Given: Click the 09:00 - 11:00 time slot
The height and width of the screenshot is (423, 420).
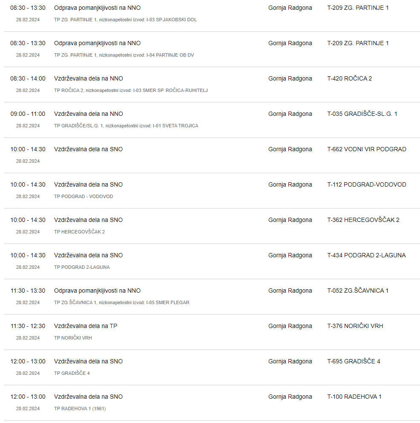Looking at the screenshot, I should coord(28,114).
